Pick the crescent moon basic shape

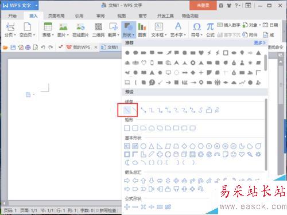pyautogui.click(x=127, y=162)
